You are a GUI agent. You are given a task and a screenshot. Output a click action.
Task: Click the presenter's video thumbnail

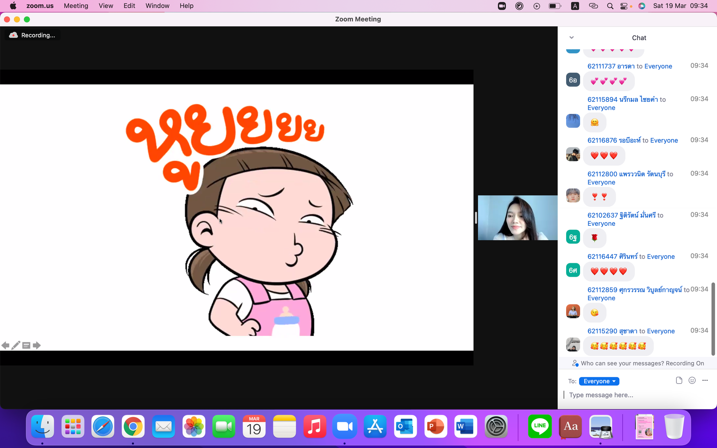pyautogui.click(x=517, y=218)
